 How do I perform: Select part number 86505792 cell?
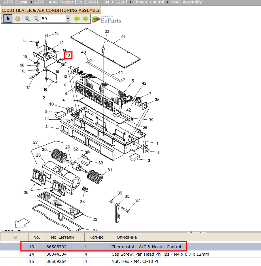click(x=56, y=247)
